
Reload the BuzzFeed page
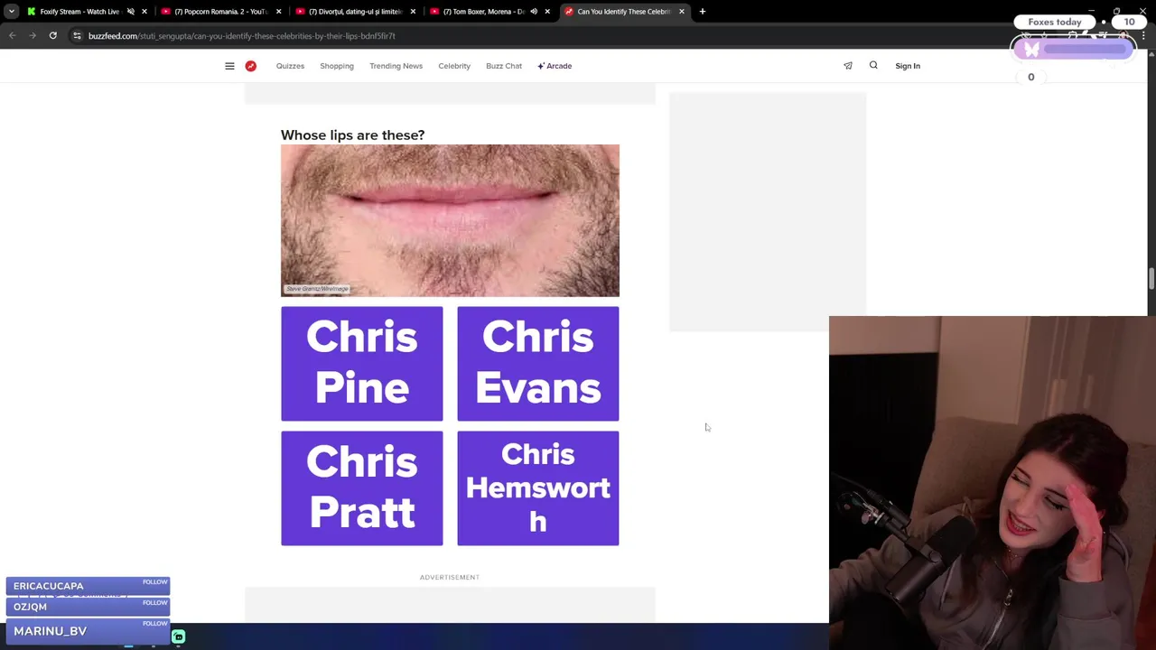click(53, 36)
